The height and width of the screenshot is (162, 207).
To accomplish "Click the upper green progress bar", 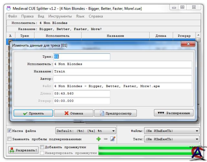I will [146, 148].
